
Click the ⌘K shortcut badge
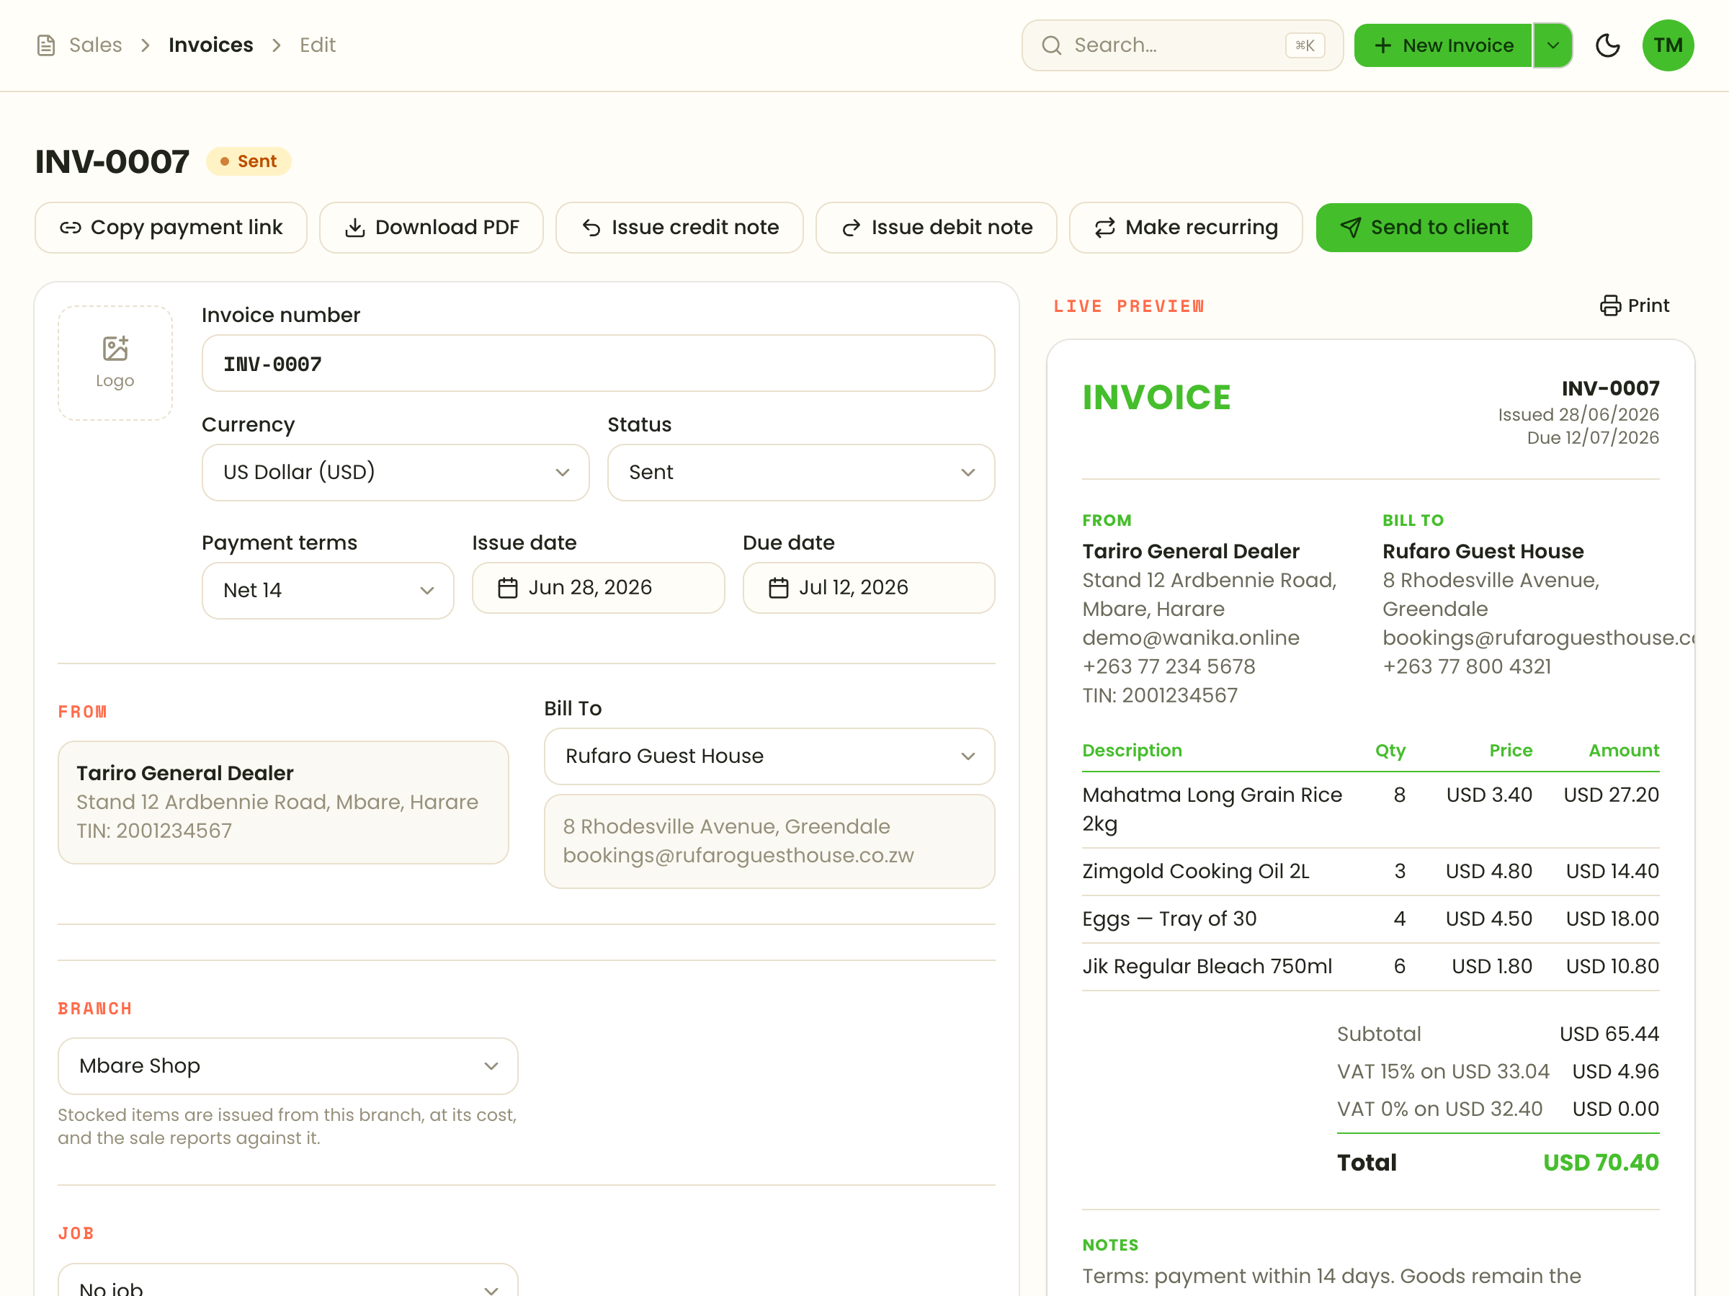[1305, 45]
